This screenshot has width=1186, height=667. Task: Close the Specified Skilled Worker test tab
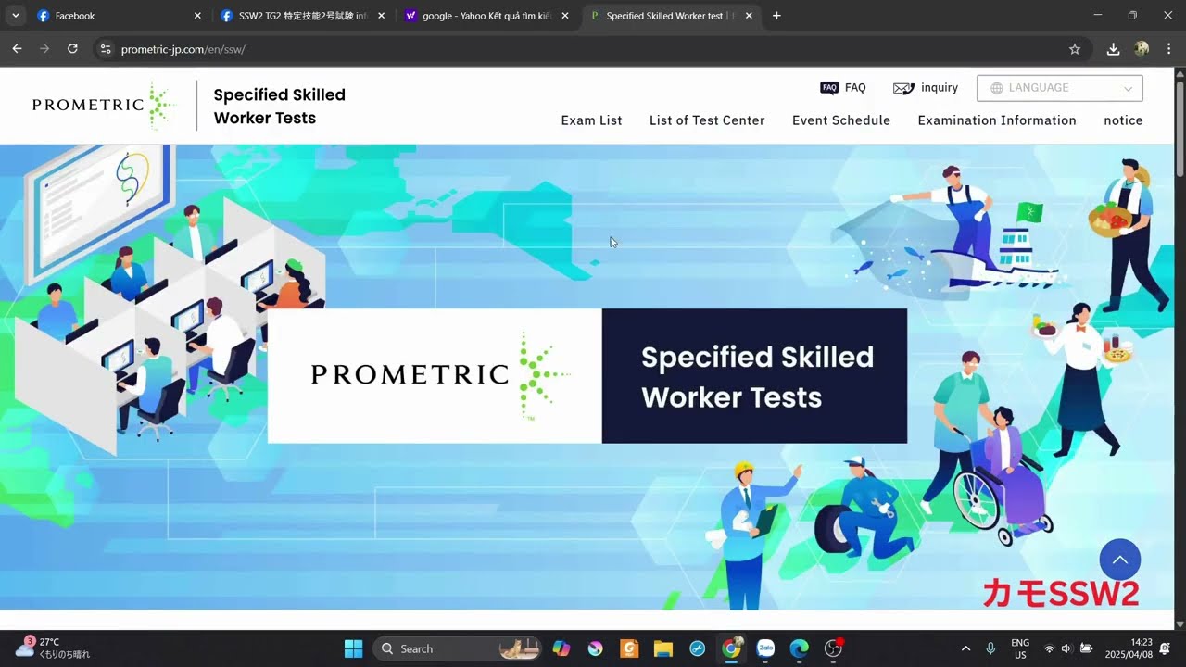pos(749,16)
